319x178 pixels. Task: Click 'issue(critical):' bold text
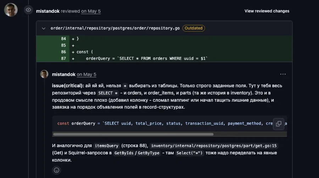click(68, 86)
